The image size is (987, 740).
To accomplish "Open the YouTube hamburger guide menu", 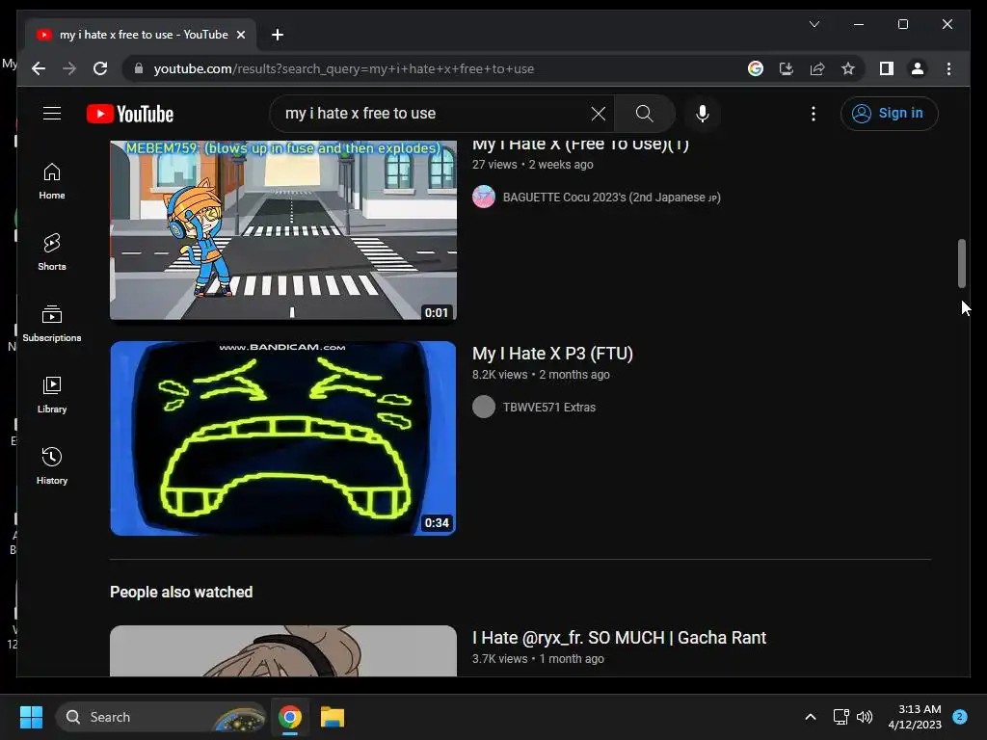I will coord(52,114).
